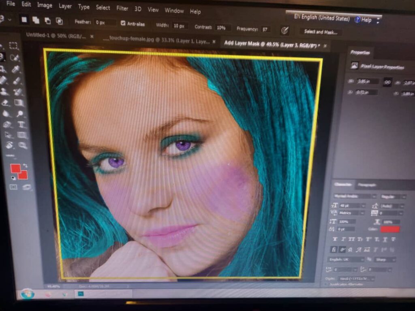415x311 pixels.
Task: Switch to the touchup-female.jpg document tab
Action: point(156,38)
